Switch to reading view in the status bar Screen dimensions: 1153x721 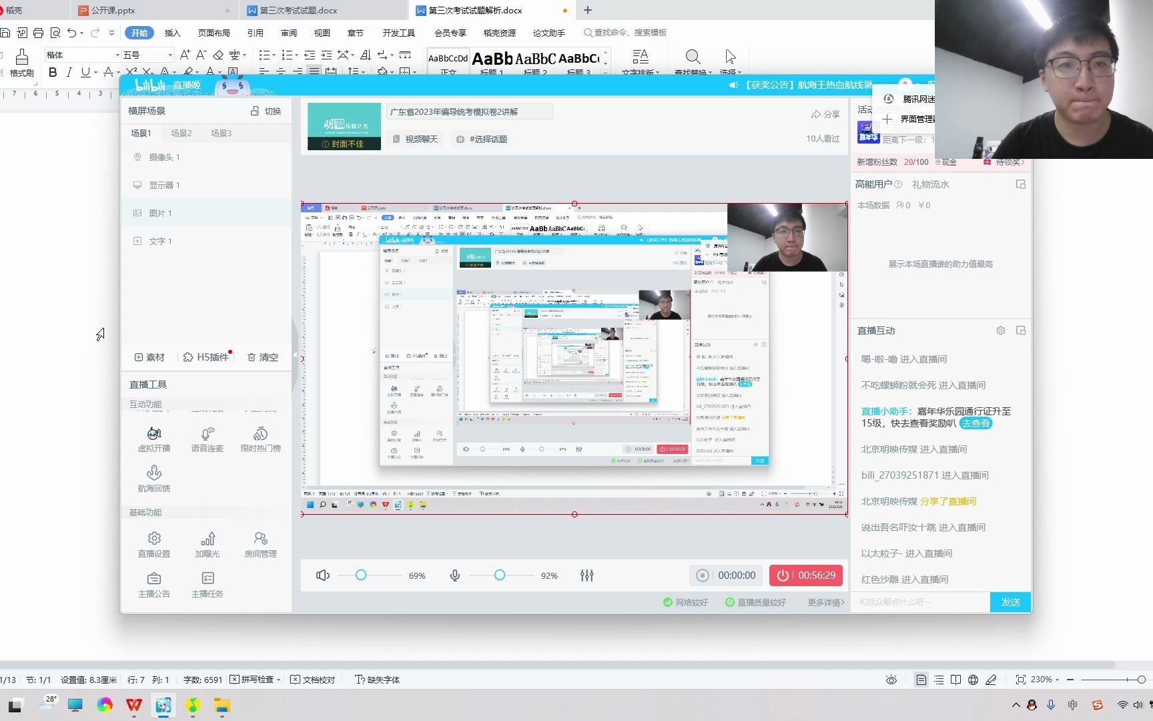coord(956,680)
